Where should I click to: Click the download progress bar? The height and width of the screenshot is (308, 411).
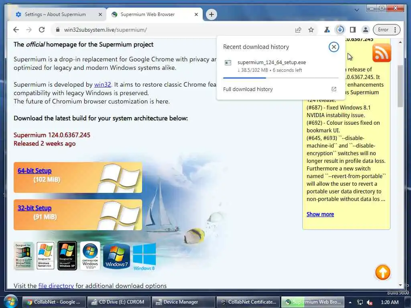(x=281, y=78)
